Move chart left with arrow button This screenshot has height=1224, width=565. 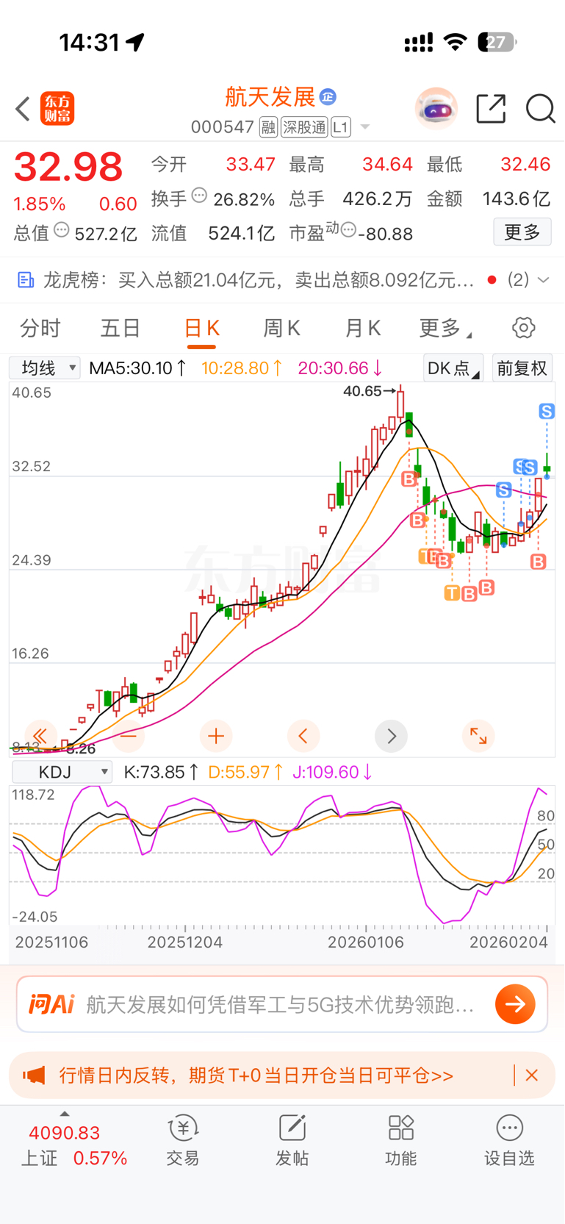coord(303,736)
